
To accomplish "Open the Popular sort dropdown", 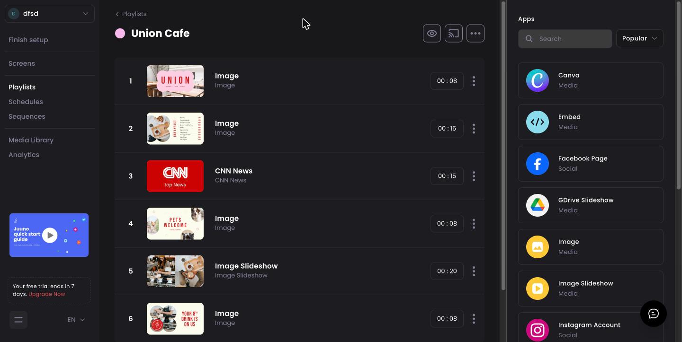I will click(x=639, y=38).
